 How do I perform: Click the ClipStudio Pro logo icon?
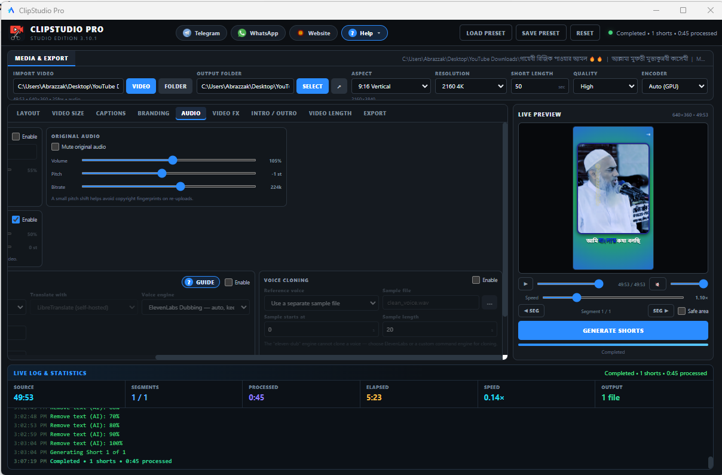(x=16, y=33)
